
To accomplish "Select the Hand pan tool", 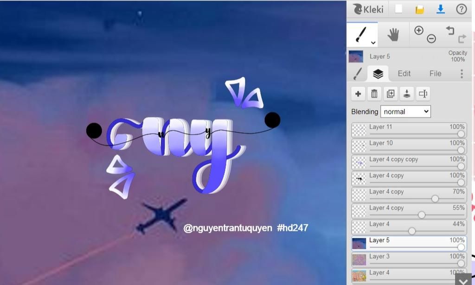I will coord(393,34).
